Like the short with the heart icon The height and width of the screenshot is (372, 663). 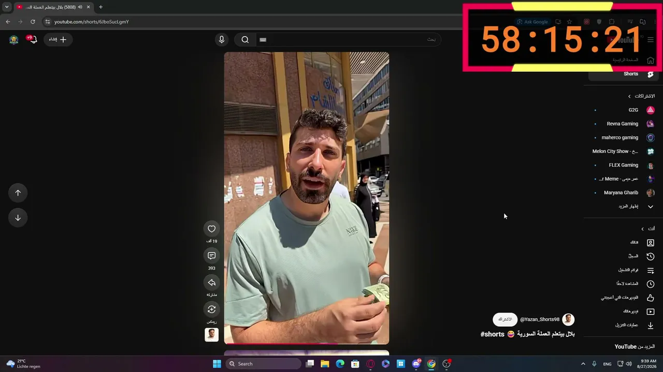click(211, 229)
